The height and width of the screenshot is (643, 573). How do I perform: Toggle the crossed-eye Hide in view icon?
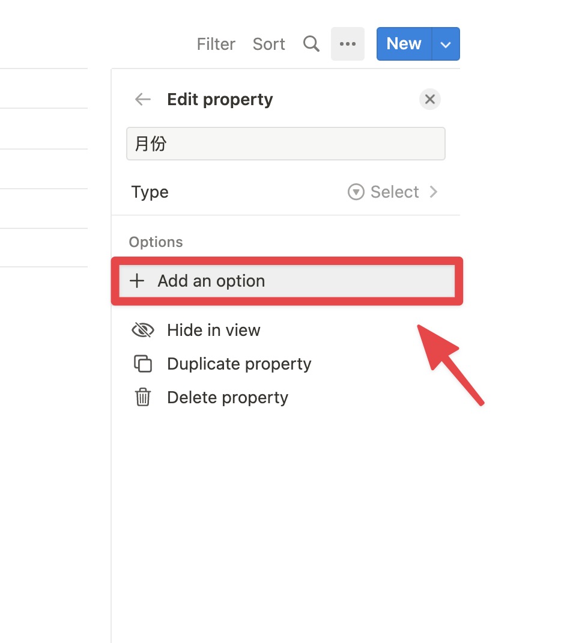point(142,330)
